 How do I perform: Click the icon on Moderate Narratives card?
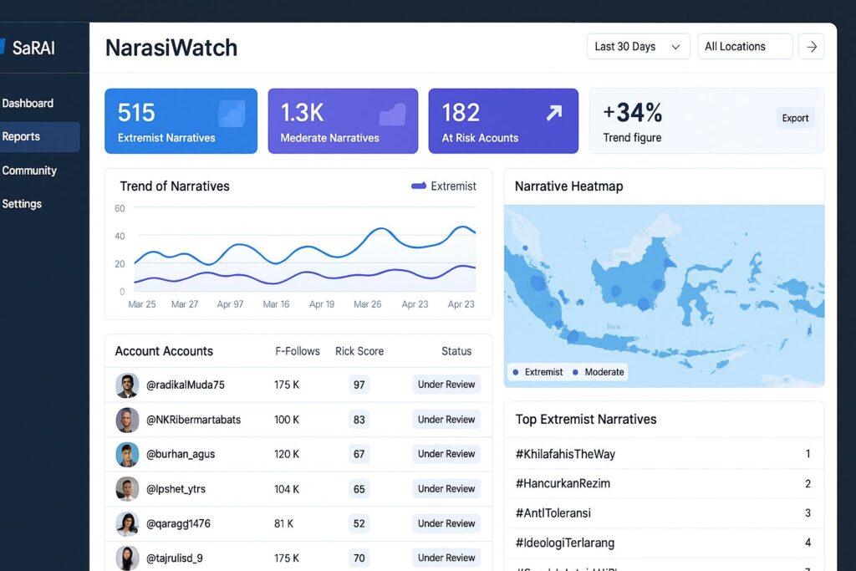[x=392, y=115]
